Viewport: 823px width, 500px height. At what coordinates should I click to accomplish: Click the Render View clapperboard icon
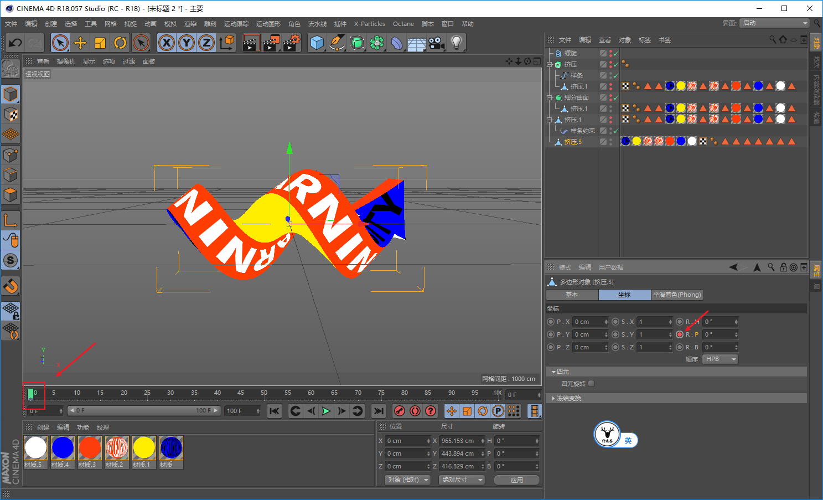click(251, 43)
